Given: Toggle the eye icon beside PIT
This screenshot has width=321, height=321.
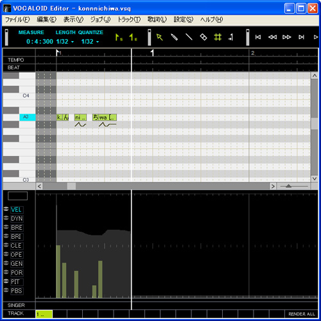Looking at the screenshot, I should (6, 281).
